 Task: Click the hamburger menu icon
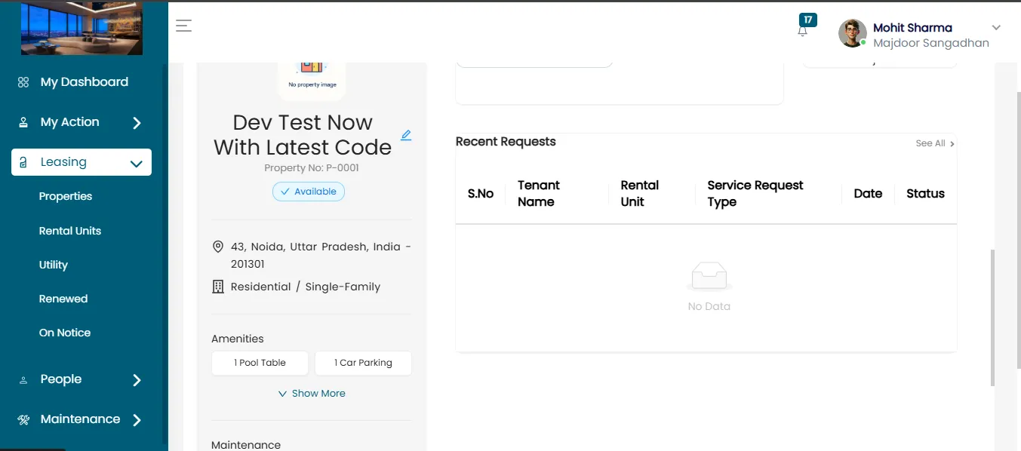183,26
